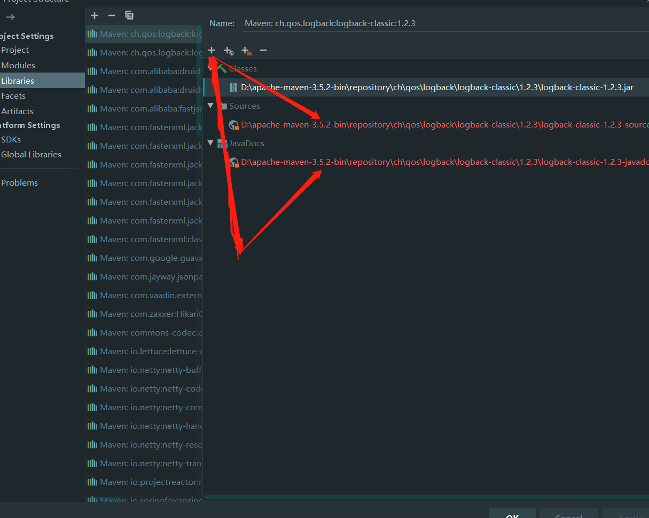
Task: Copy the selected library using copy icon
Action: pos(129,15)
